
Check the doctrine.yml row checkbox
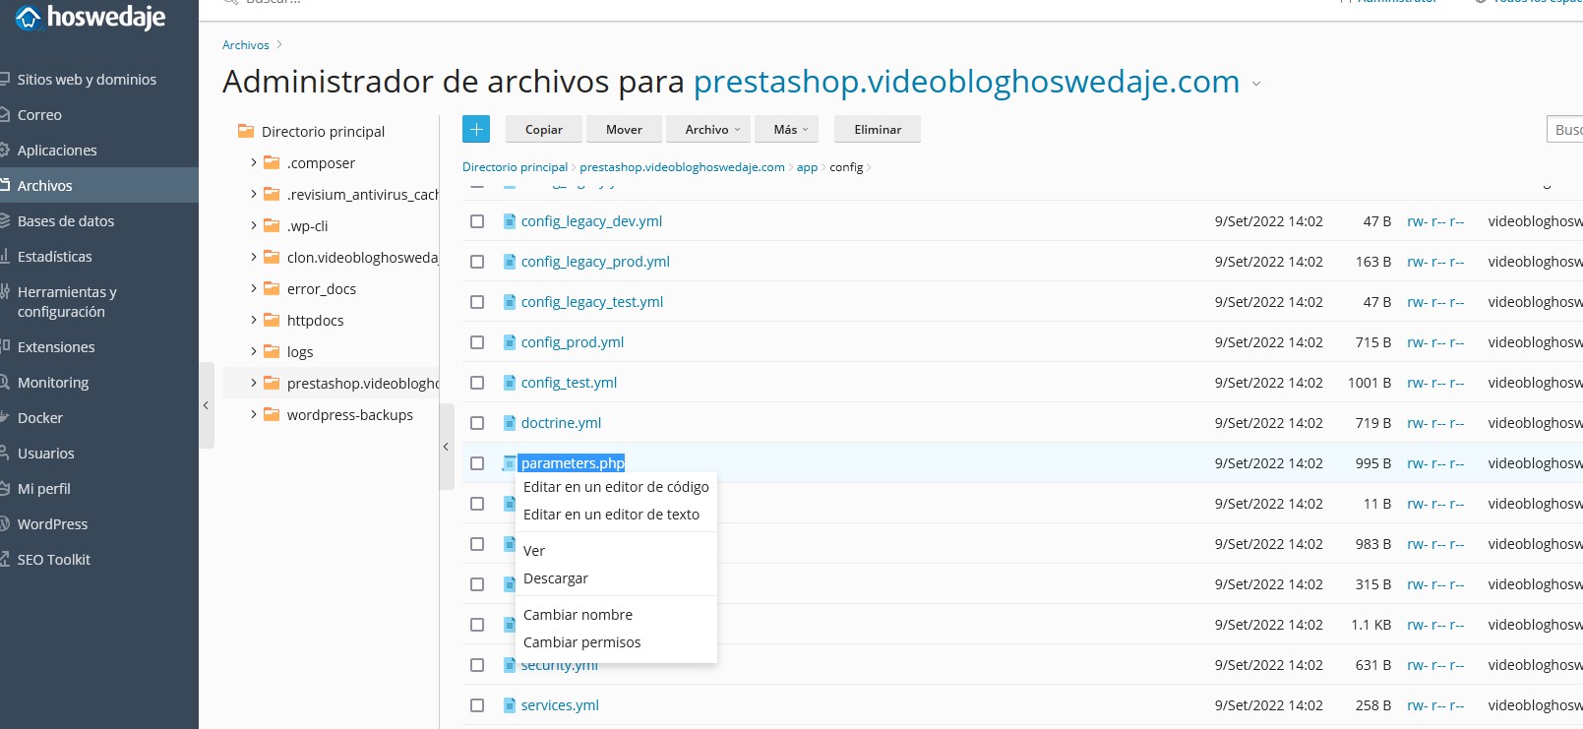477,423
